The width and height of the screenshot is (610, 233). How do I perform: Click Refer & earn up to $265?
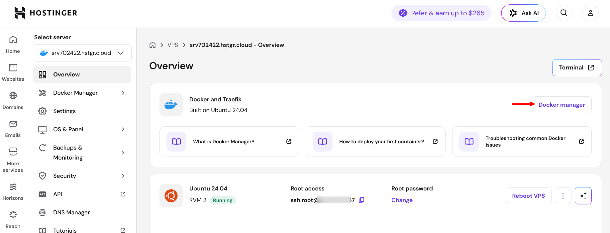pyautogui.click(x=441, y=13)
